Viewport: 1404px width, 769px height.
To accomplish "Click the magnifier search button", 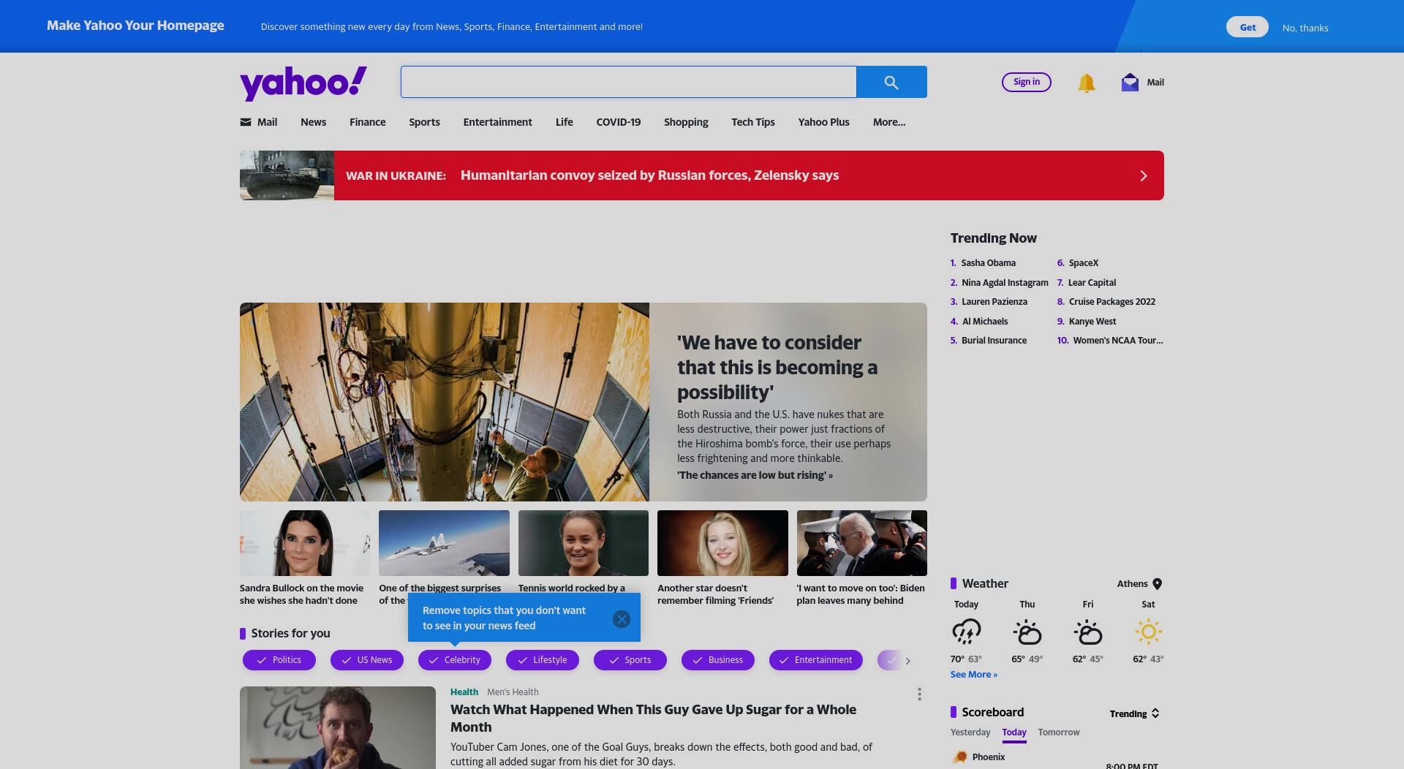I will tap(891, 82).
